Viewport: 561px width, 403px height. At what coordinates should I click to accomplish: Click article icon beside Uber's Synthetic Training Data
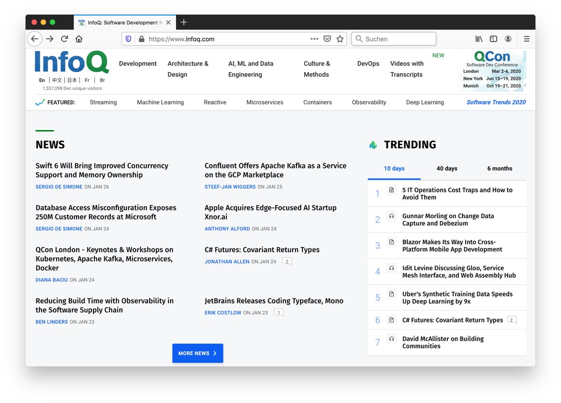pyautogui.click(x=391, y=294)
